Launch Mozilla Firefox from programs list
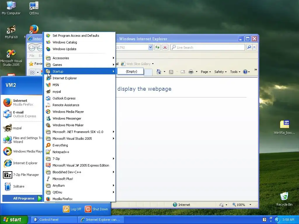This screenshot has width=299, height=224. pyautogui.click(x=80, y=199)
